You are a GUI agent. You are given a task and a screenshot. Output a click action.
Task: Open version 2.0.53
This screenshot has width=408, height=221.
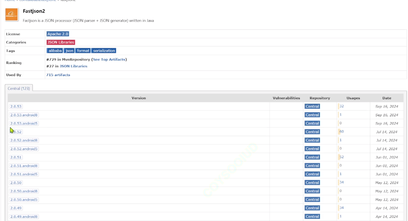[16, 106]
